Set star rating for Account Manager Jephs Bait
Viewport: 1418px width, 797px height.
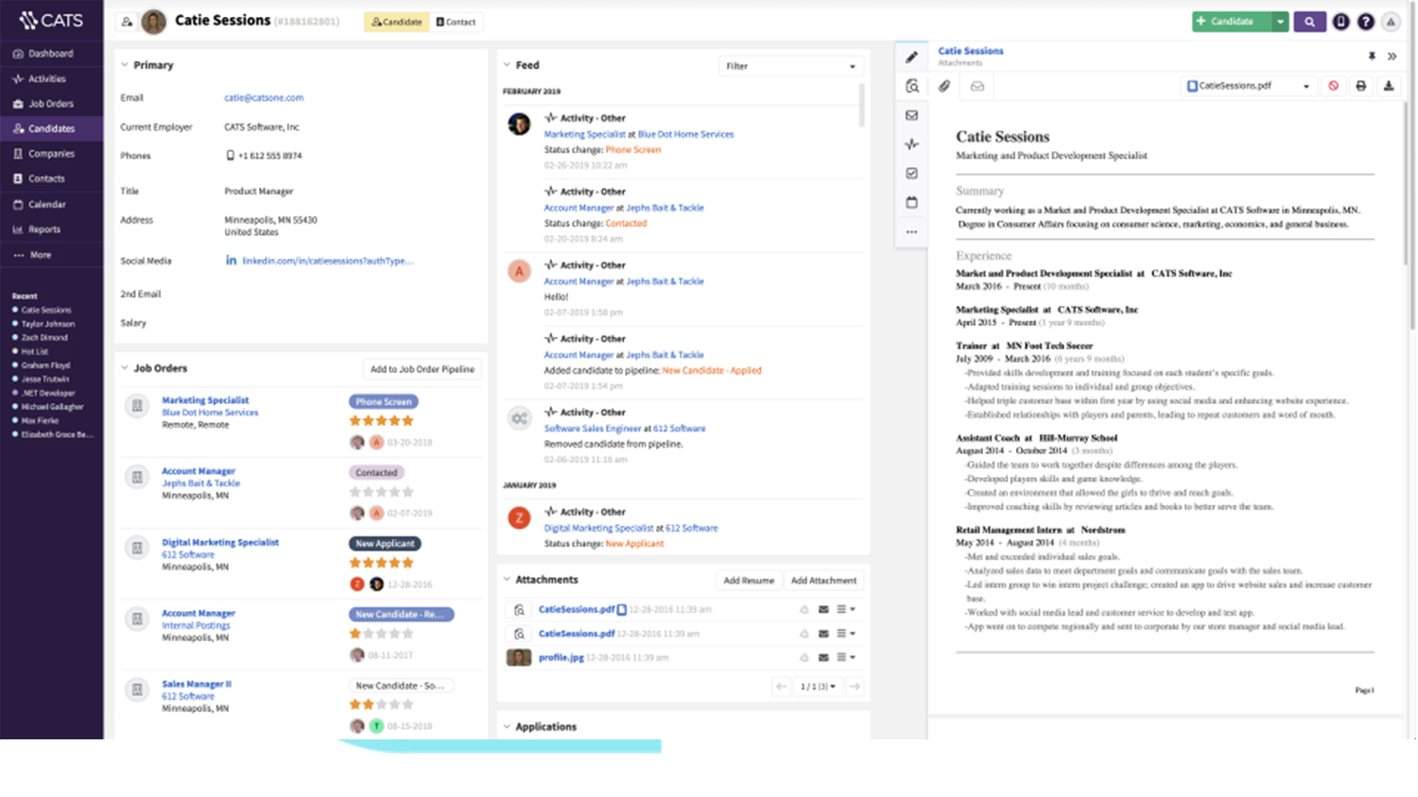click(x=382, y=492)
